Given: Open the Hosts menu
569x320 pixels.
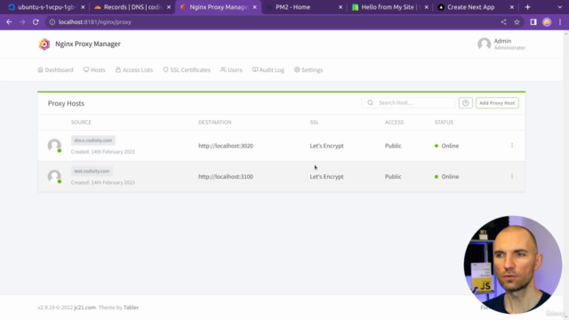Looking at the screenshot, I should [x=94, y=69].
